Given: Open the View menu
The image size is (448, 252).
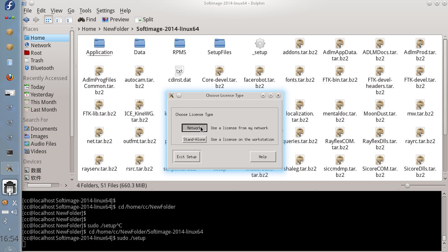Looking at the screenshot, I should [56, 10].
